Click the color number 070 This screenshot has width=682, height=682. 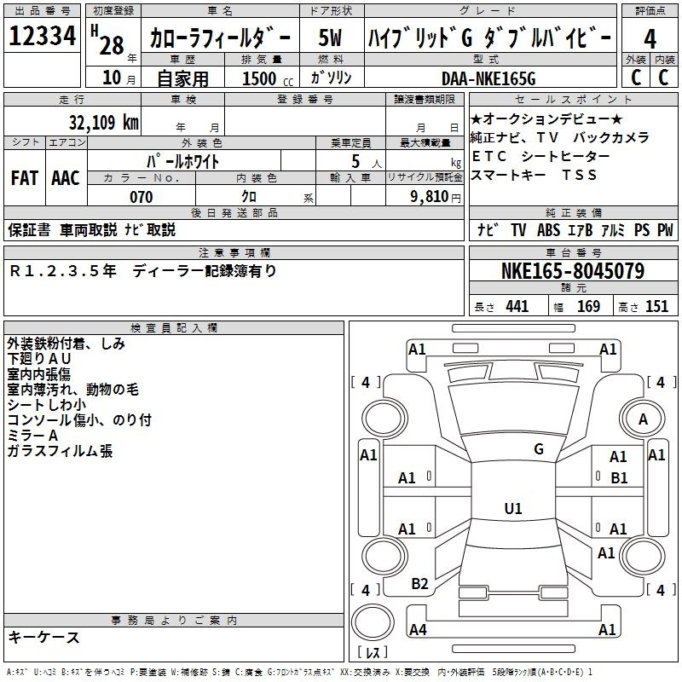(141, 197)
